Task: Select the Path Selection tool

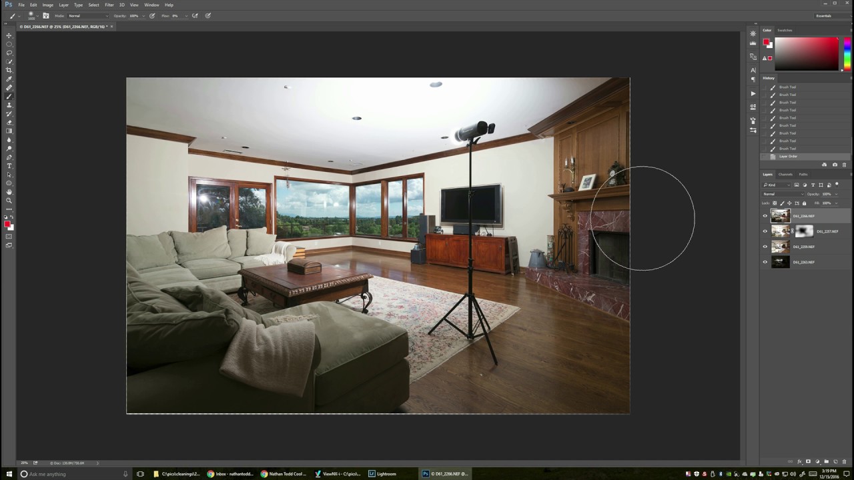Action: pos(9,174)
